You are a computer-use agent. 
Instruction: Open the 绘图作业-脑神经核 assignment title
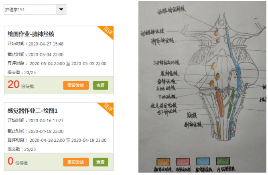[x=31, y=34]
